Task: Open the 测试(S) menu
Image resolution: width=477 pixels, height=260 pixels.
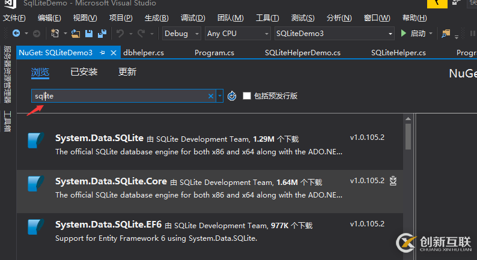Action: coord(303,18)
